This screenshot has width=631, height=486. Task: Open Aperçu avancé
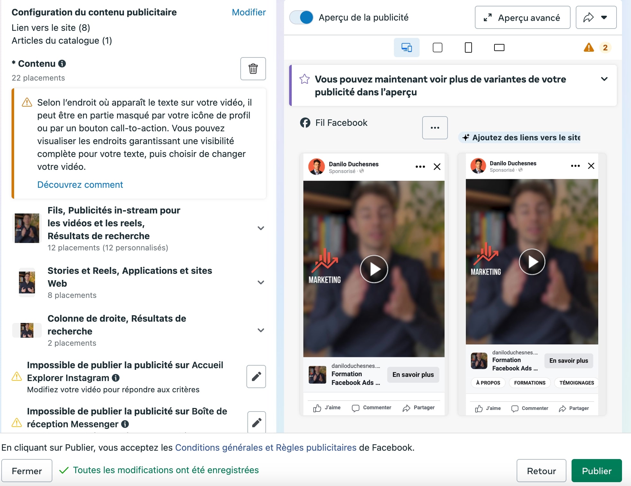pos(522,17)
